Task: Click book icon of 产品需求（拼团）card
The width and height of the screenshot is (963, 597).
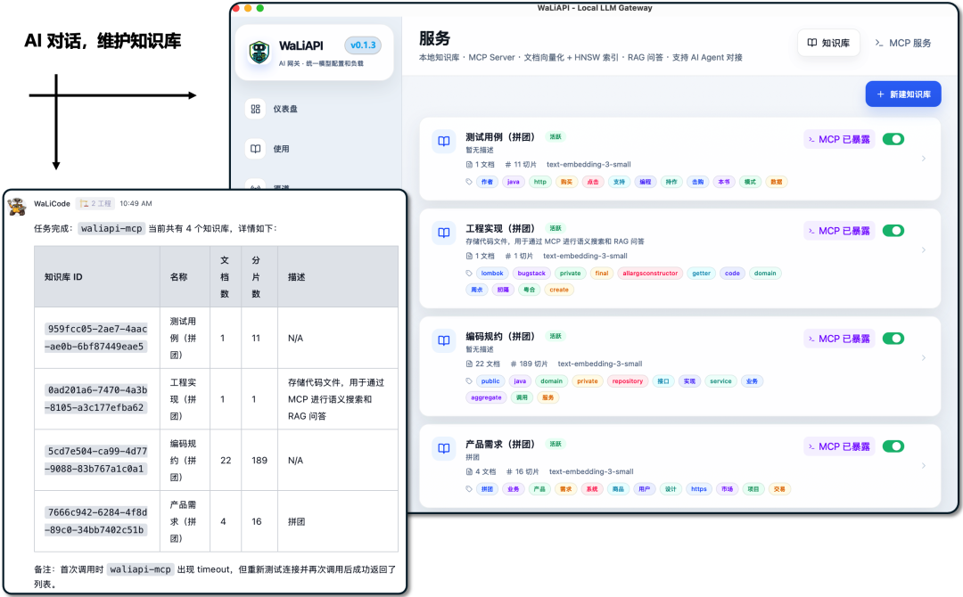Action: pos(443,448)
